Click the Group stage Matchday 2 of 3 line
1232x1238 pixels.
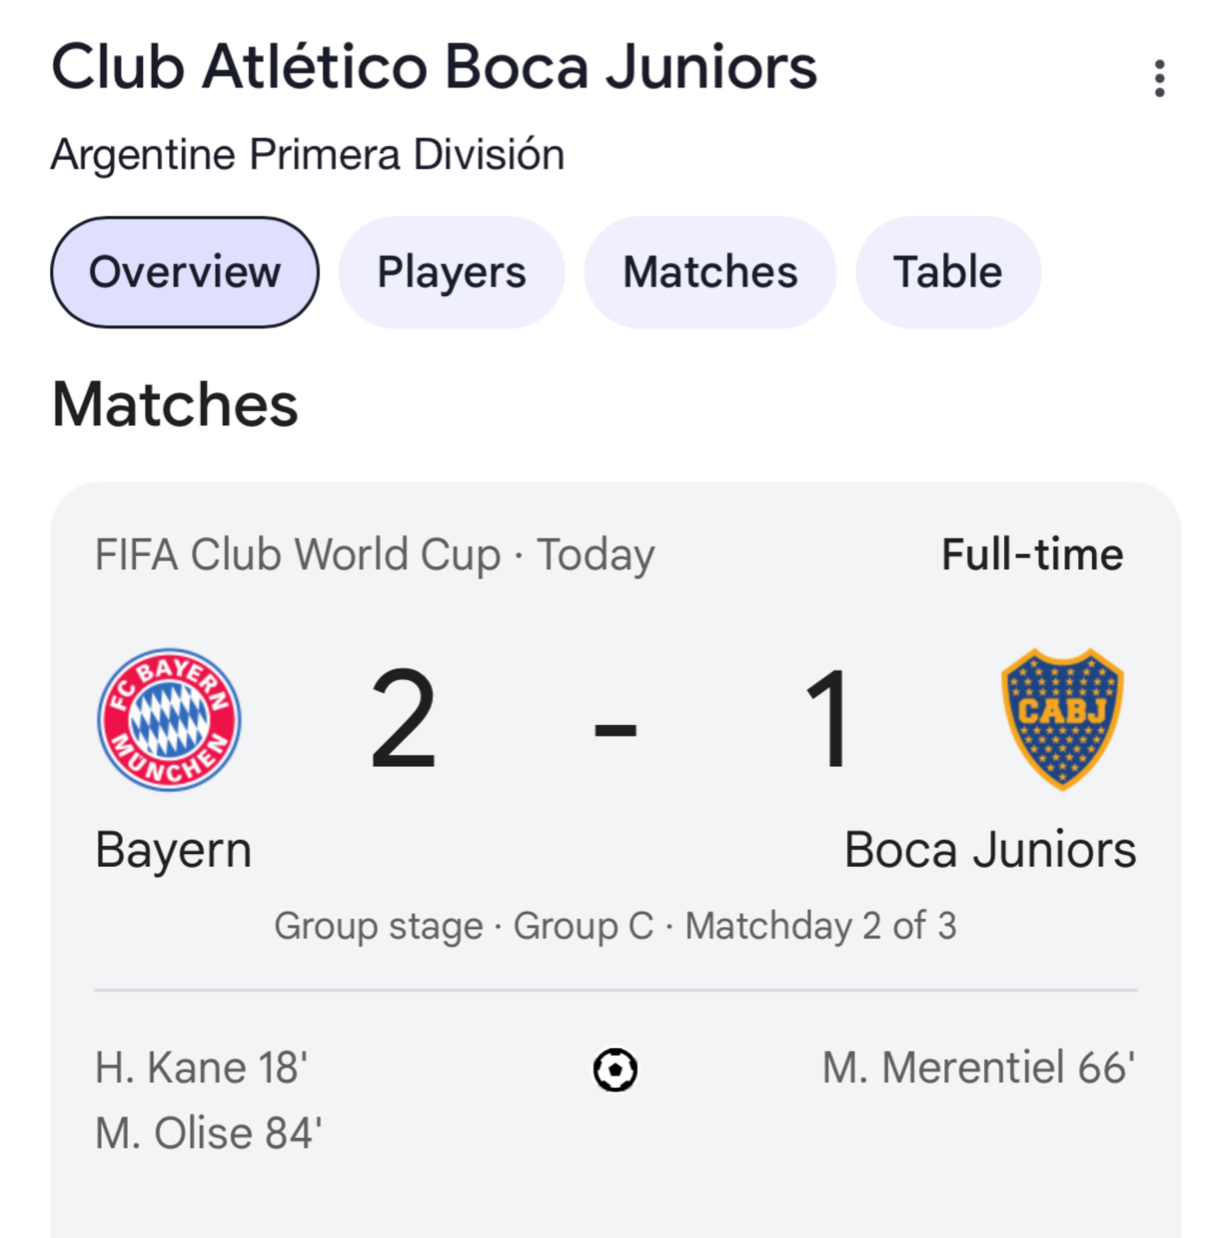tap(616, 926)
